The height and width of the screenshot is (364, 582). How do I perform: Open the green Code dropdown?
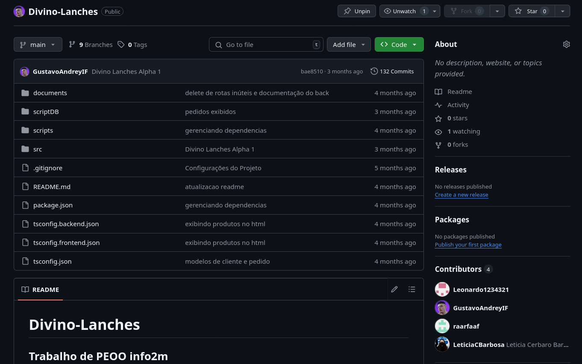click(x=399, y=44)
